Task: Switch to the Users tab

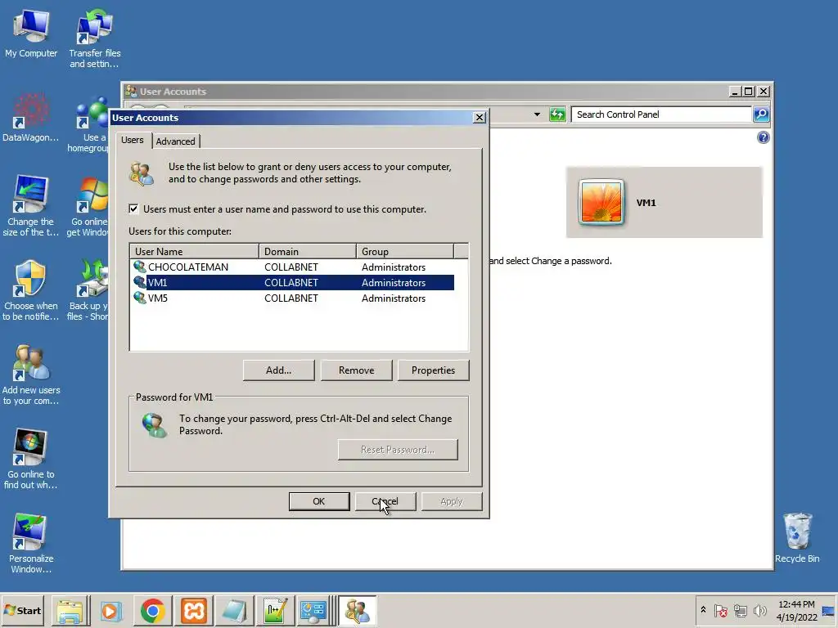Action: click(x=132, y=140)
